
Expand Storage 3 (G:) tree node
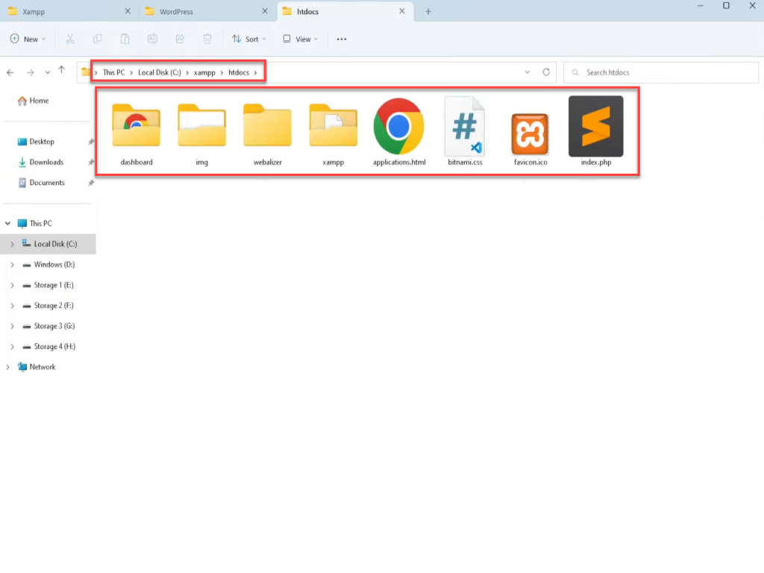click(x=12, y=326)
